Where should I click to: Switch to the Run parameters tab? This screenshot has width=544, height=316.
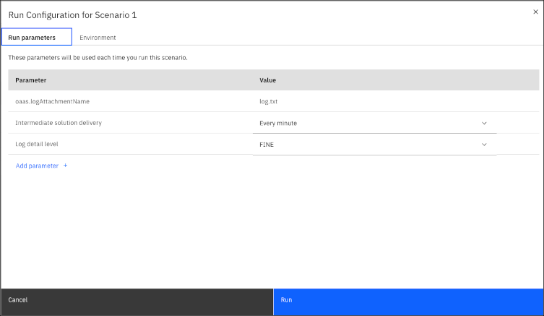click(x=37, y=37)
